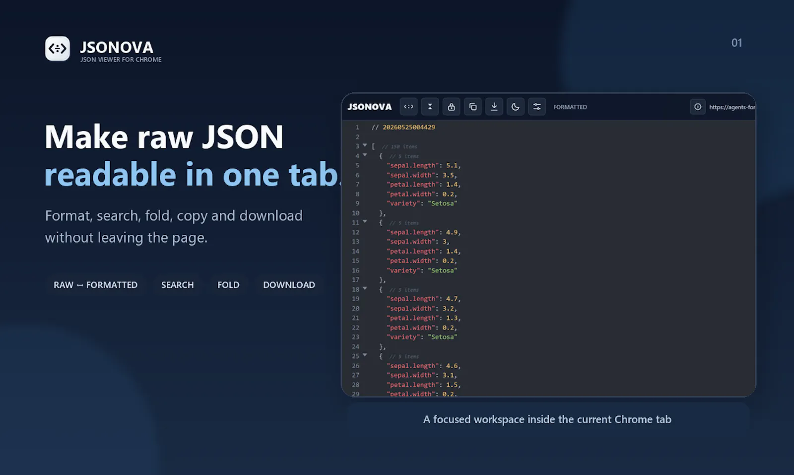
Task: Click the slide number 01
Action: (737, 43)
